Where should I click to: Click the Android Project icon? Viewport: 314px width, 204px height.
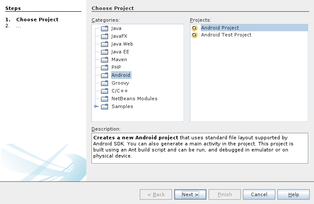tap(195, 28)
